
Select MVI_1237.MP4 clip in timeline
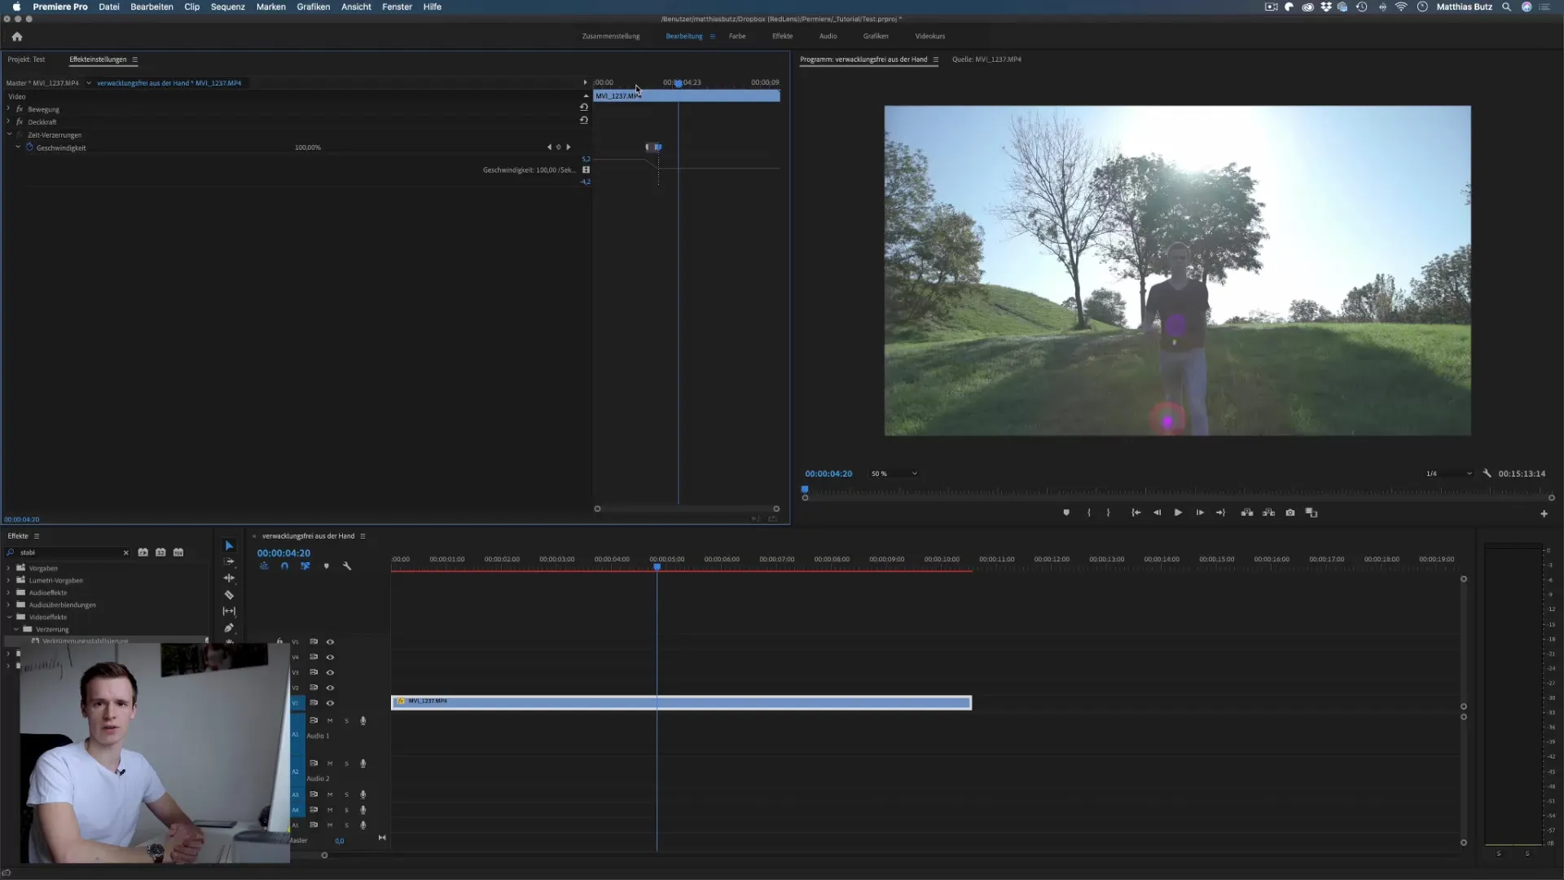(681, 702)
